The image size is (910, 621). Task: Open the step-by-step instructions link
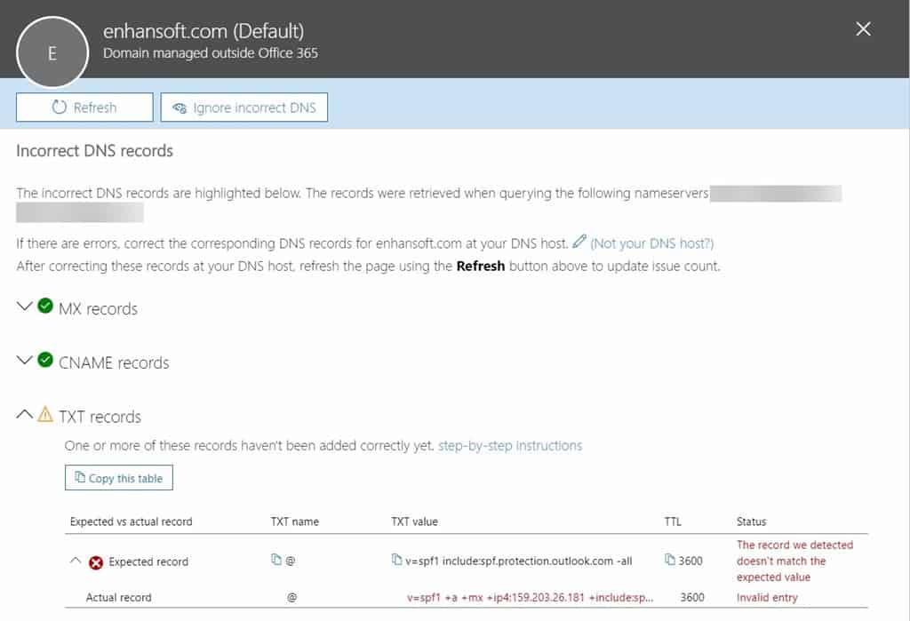click(509, 445)
